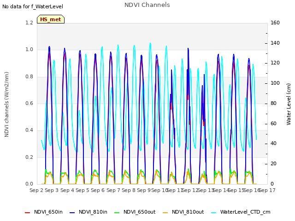Click the blue NDVI_810in legend swatch
295x221 pixels.
(x=72, y=213)
